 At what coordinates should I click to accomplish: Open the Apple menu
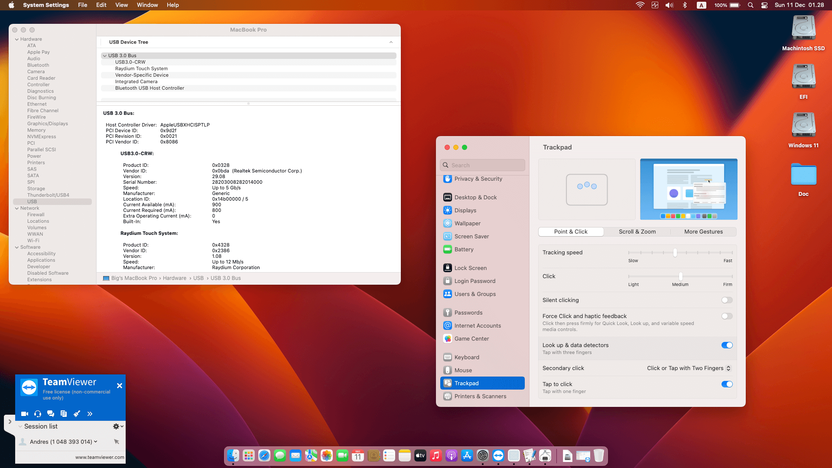click(x=12, y=5)
